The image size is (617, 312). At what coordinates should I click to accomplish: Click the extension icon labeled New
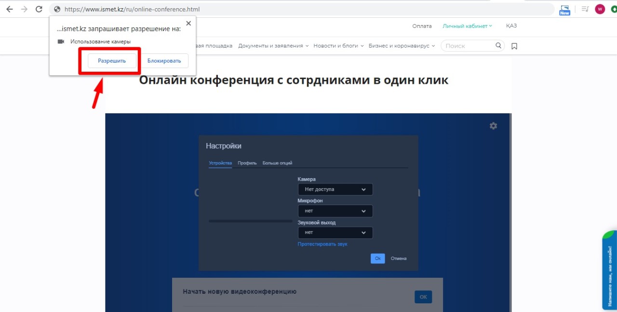pos(564,10)
